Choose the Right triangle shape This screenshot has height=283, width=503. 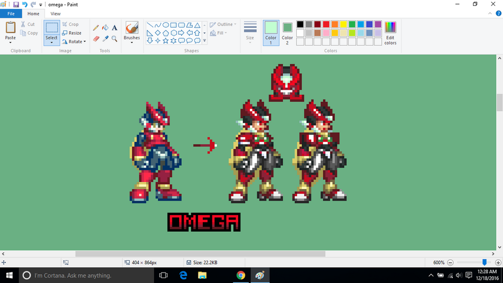coord(150,33)
